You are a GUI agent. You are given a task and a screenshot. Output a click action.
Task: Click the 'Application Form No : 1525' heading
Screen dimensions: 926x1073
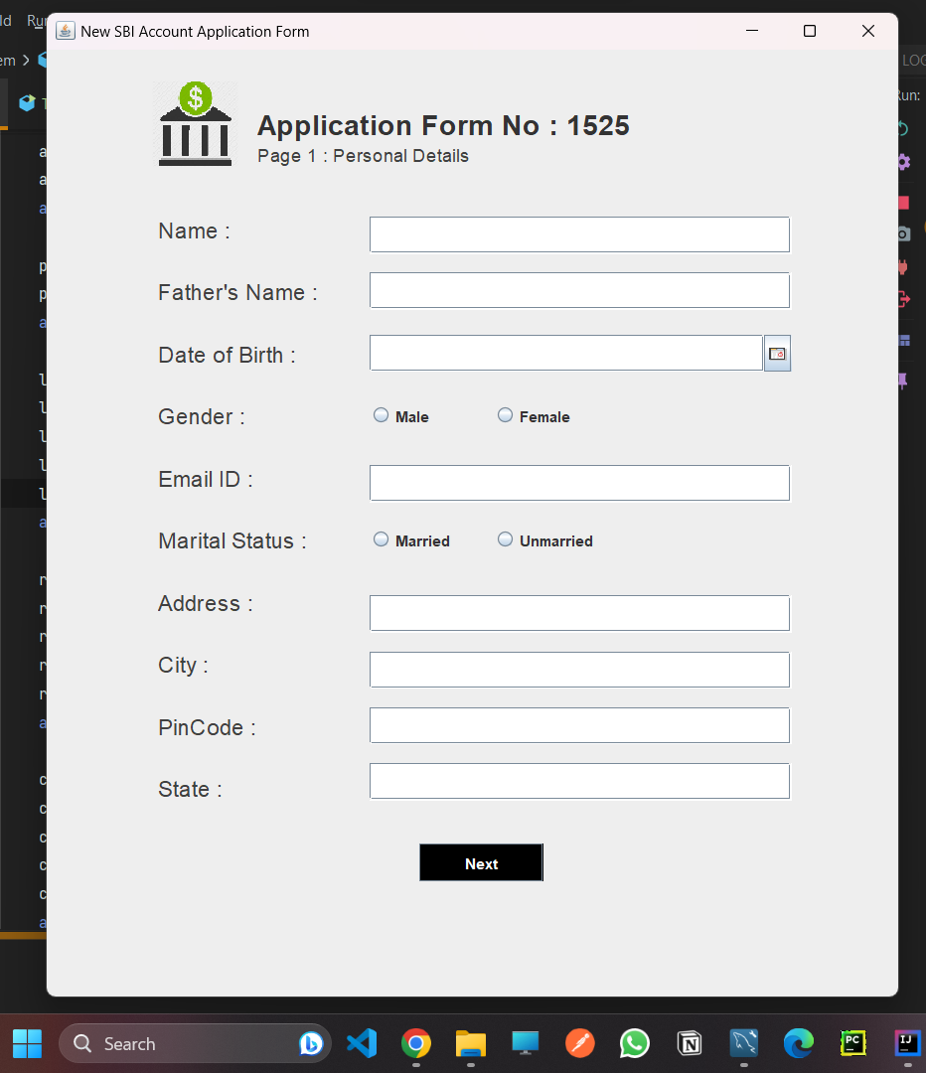click(443, 126)
